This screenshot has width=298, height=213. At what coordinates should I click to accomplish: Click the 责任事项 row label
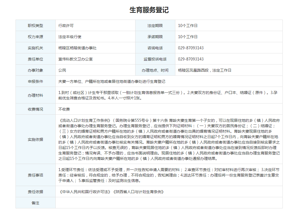[x=35, y=175]
